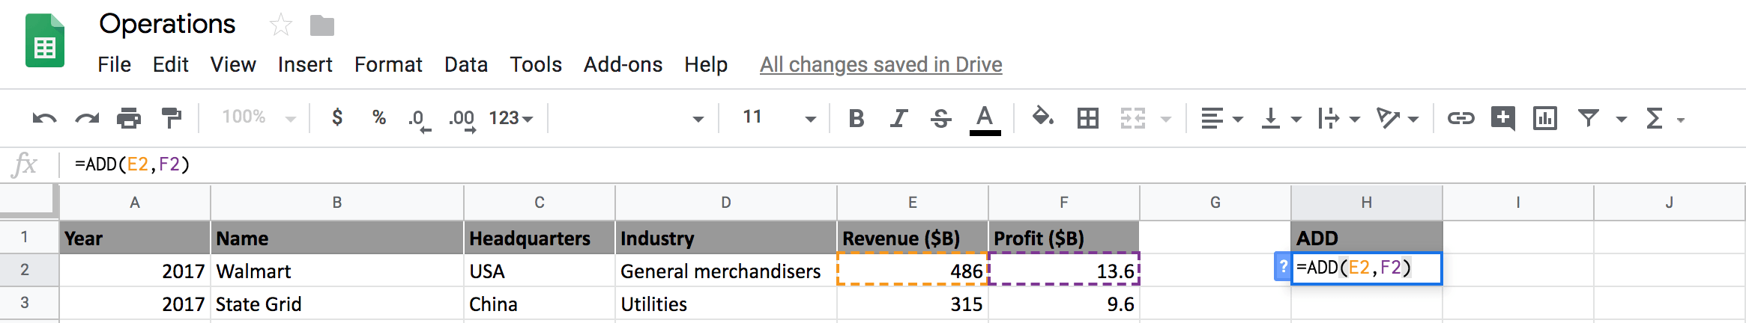Select column E header

pyautogui.click(x=913, y=203)
